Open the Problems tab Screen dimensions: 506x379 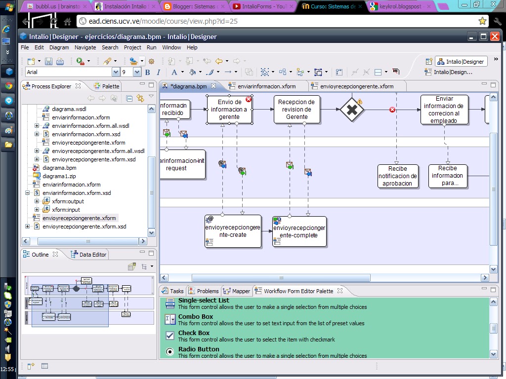point(204,291)
